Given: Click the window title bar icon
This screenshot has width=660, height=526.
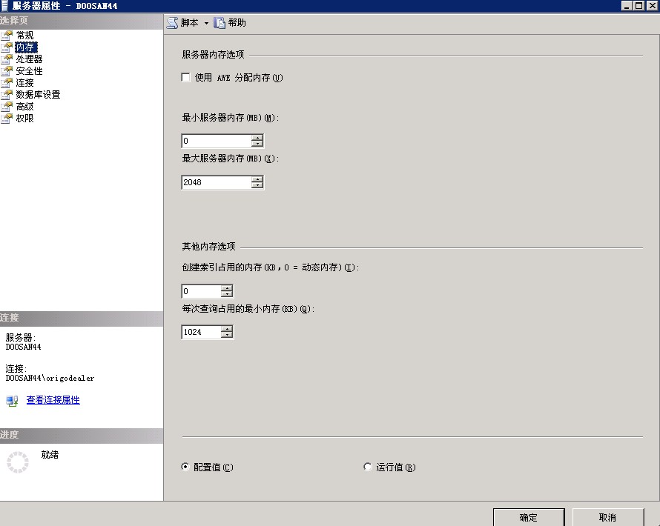Looking at the screenshot, I should pyautogui.click(x=4, y=5).
